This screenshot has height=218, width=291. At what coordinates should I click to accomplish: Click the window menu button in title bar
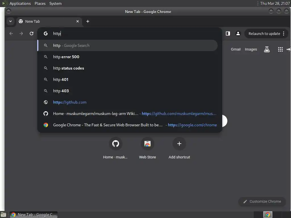8,11
